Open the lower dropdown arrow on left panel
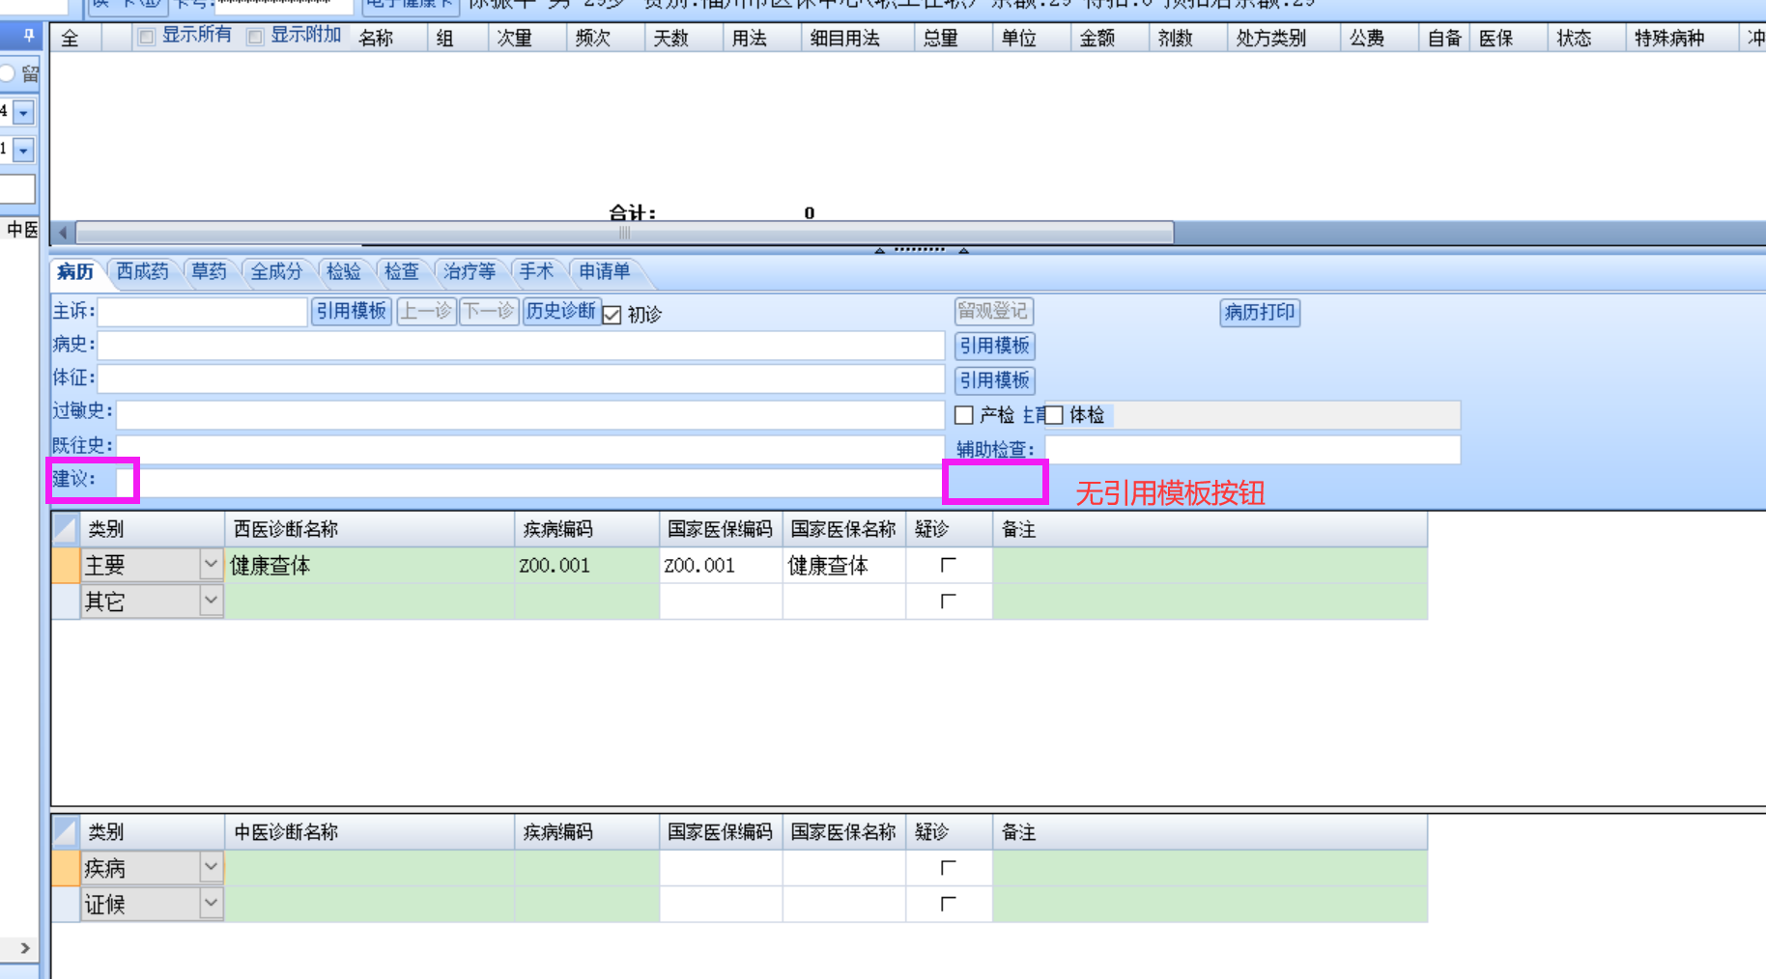This screenshot has height=979, width=1766. pos(24,151)
